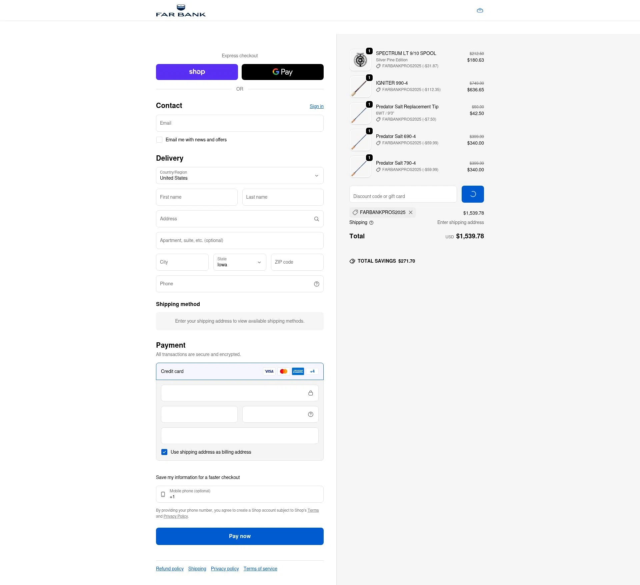The width and height of the screenshot is (640, 585).
Task: Focus the name on card field
Action: coord(240,436)
